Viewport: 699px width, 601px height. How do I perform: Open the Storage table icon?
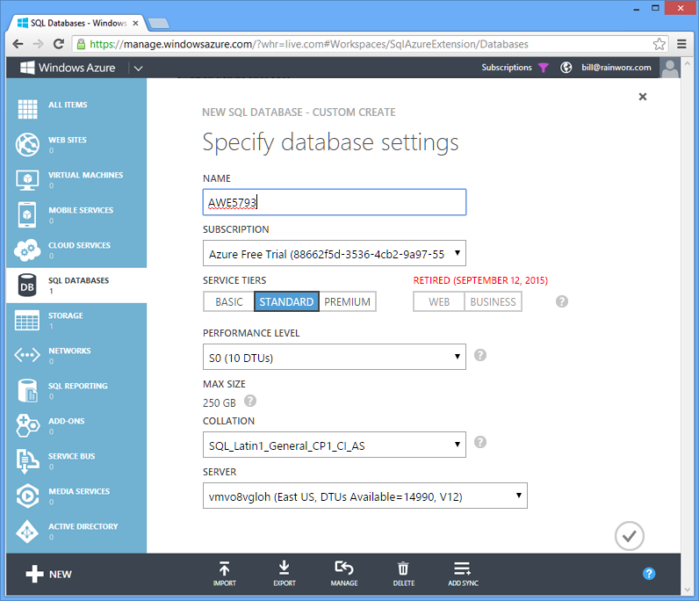coord(27,321)
